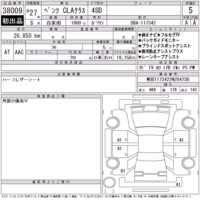
Task: Click the chassis number WDD1173422N204730
Action: coord(168,79)
